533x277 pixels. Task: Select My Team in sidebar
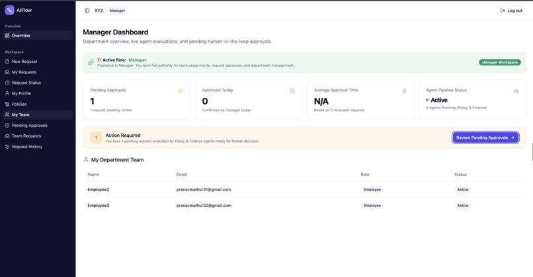point(38,114)
